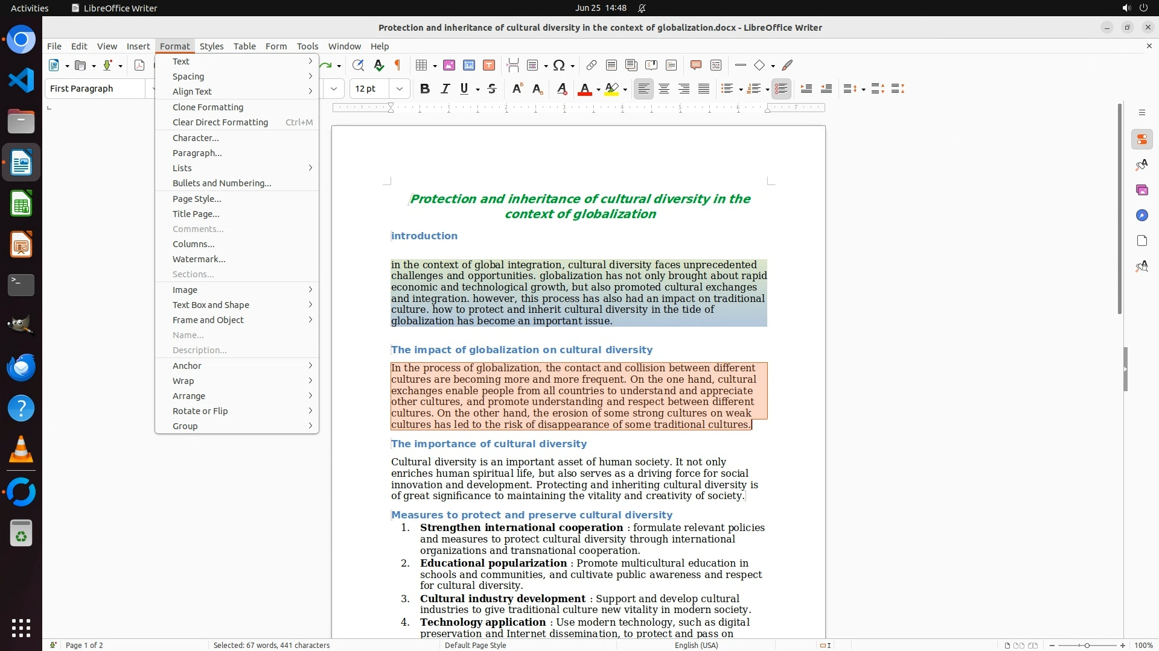Image resolution: width=1159 pixels, height=651 pixels.
Task: Open the sidebar Navigator compass icon
Action: [1141, 215]
